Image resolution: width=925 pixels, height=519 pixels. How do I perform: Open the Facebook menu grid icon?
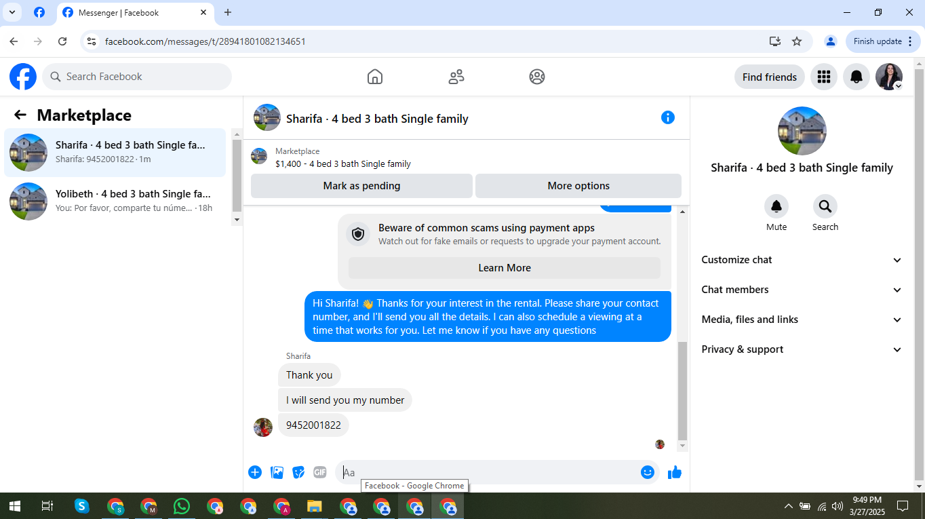pyautogui.click(x=824, y=77)
